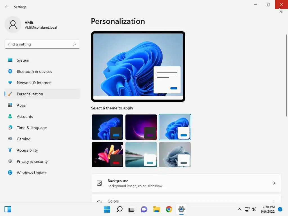Open Widgets panel icon on taskbar
288x216 pixels.
tap(8, 209)
